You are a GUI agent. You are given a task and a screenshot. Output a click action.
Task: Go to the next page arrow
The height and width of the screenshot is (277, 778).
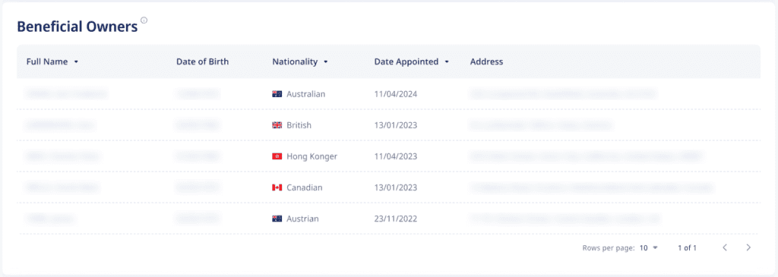click(748, 247)
